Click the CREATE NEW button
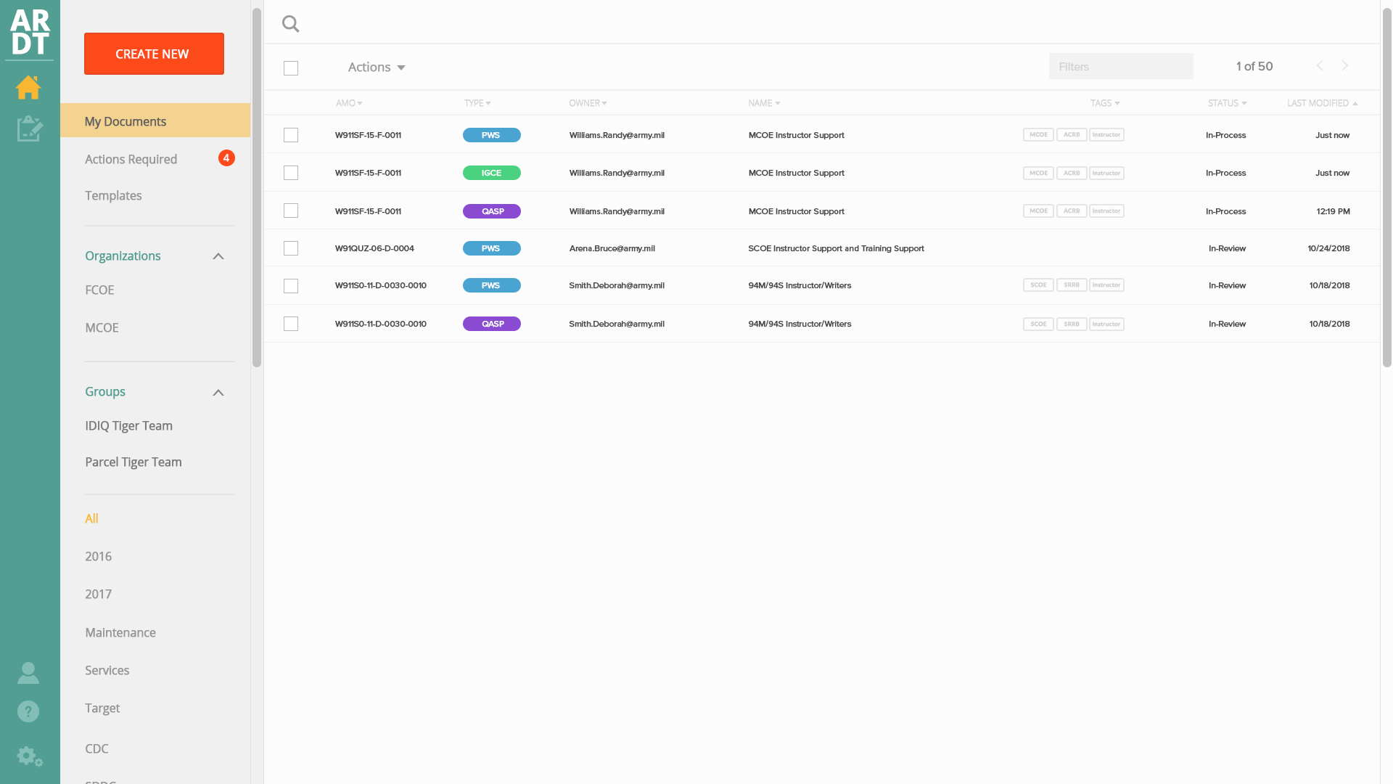The width and height of the screenshot is (1393, 784). 154,54
